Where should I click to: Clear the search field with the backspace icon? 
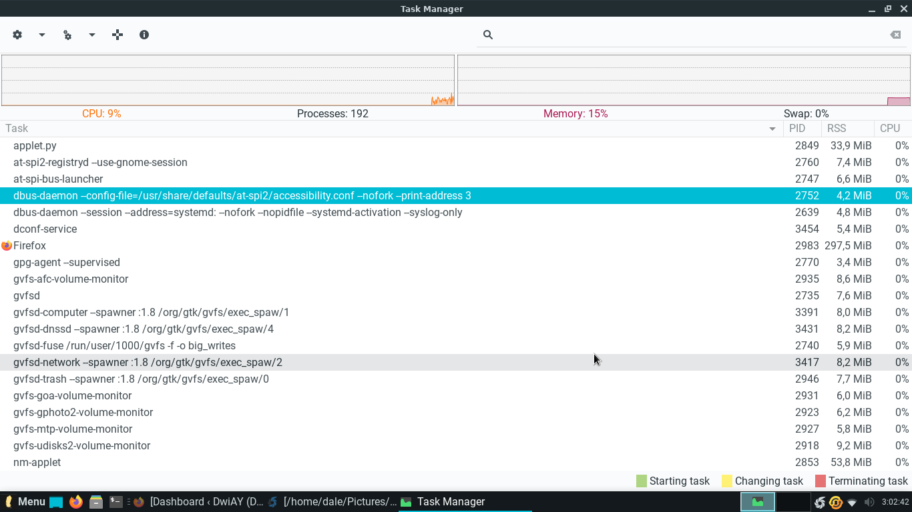[x=896, y=35]
